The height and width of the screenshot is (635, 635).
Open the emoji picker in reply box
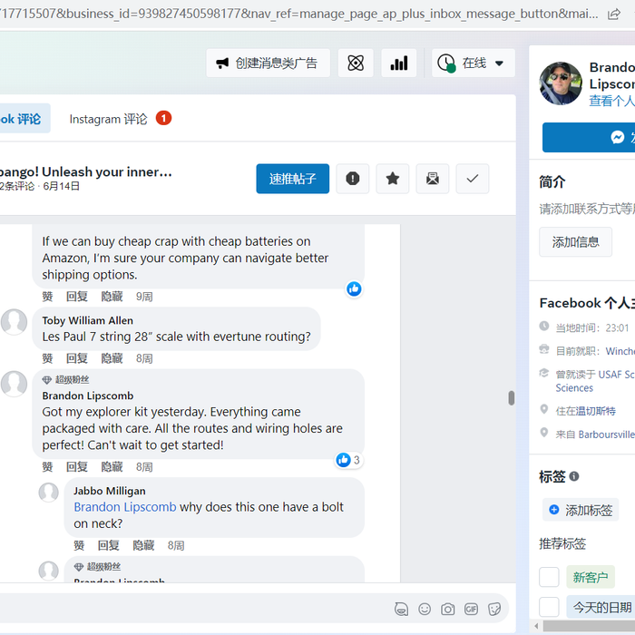(x=425, y=609)
